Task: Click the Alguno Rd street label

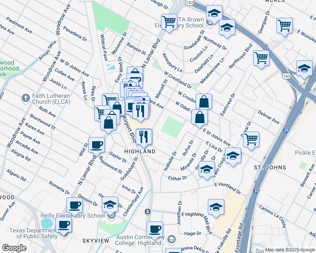Action: (x=16, y=175)
